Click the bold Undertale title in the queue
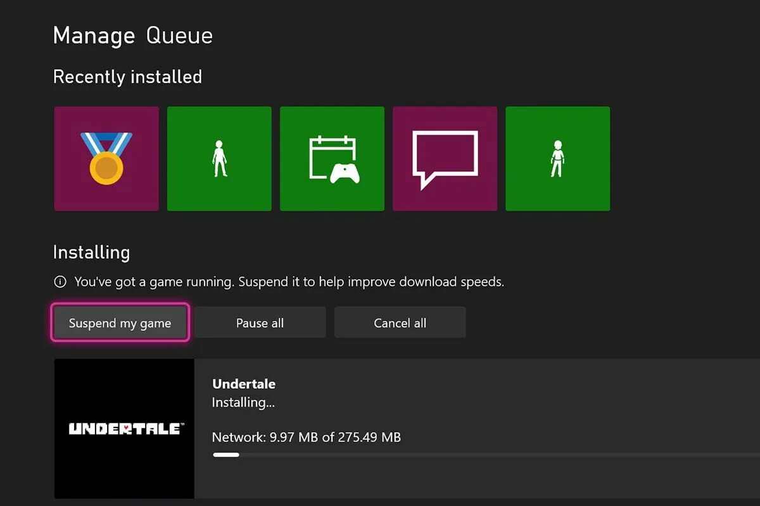The width and height of the screenshot is (760, 506). pos(244,384)
